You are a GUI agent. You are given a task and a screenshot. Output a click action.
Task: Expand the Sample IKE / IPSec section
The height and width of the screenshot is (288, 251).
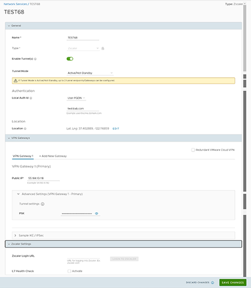click(x=15, y=235)
